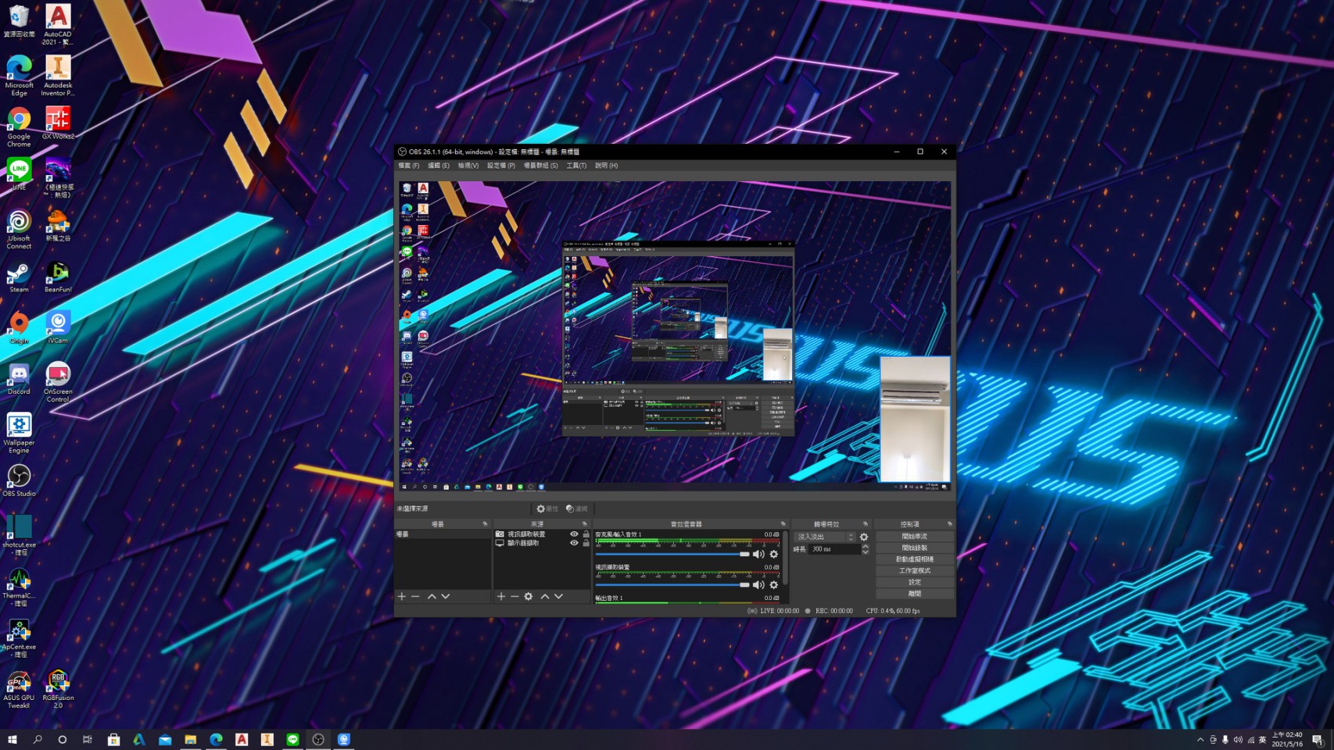Toggle visibility of 顯示器擷取 source
This screenshot has height=750, width=1334.
click(574, 543)
